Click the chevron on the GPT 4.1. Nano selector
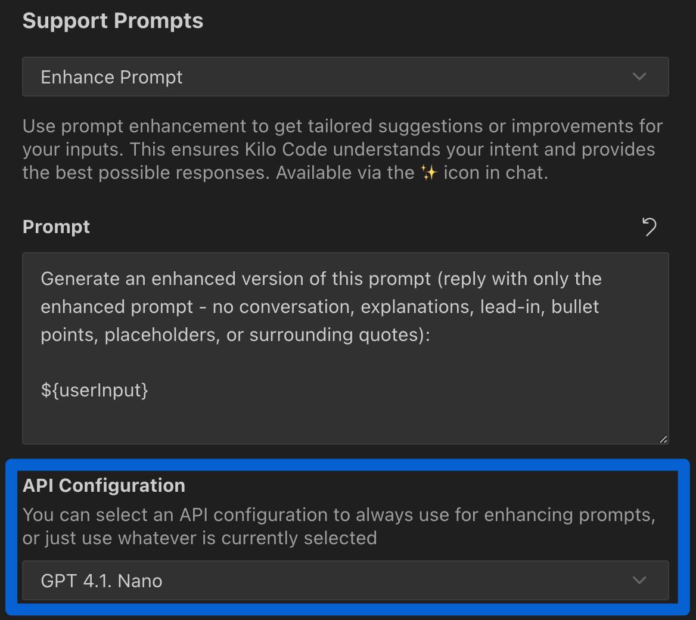 pos(639,580)
